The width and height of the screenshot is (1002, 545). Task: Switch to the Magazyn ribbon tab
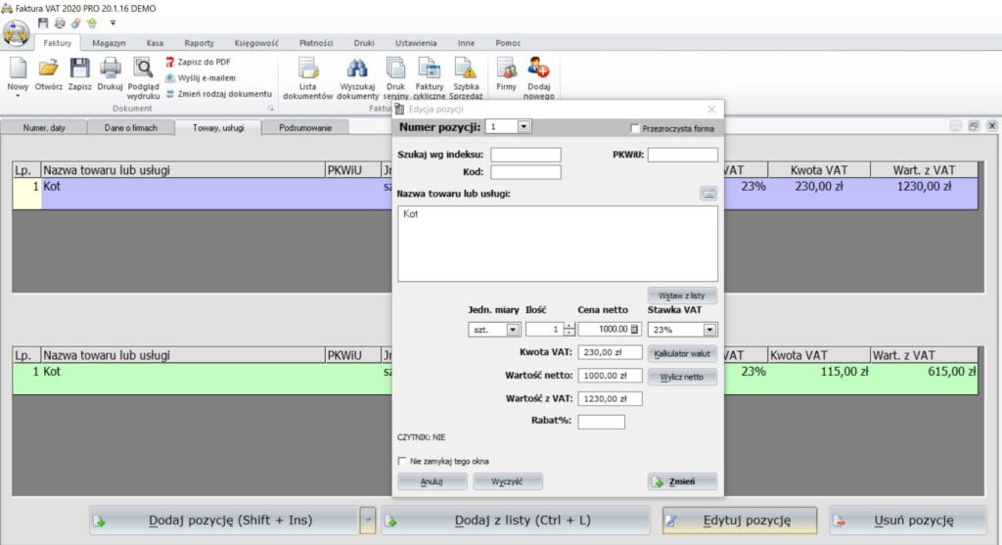[x=109, y=43]
